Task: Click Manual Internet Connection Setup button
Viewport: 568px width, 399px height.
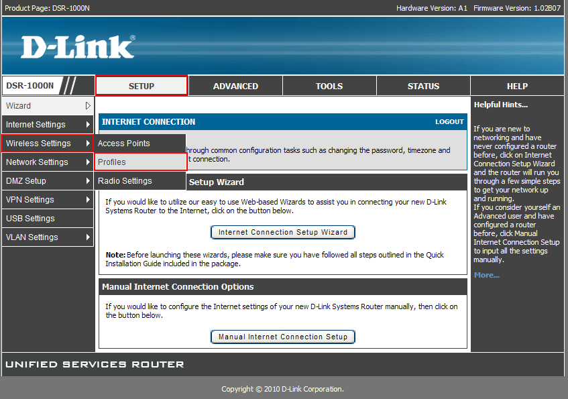Action: (x=283, y=337)
